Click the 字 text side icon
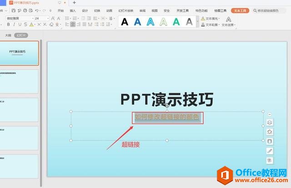Screen dimensions: 291x188 click(x=270, y=160)
